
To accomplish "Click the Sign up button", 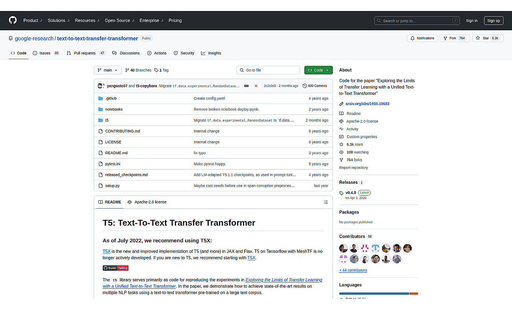I will click(493, 21).
